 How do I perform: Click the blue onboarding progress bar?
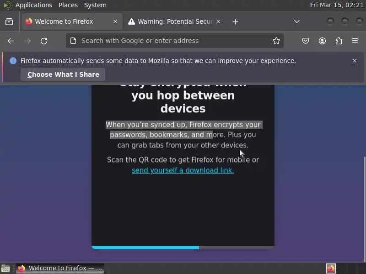(145, 248)
